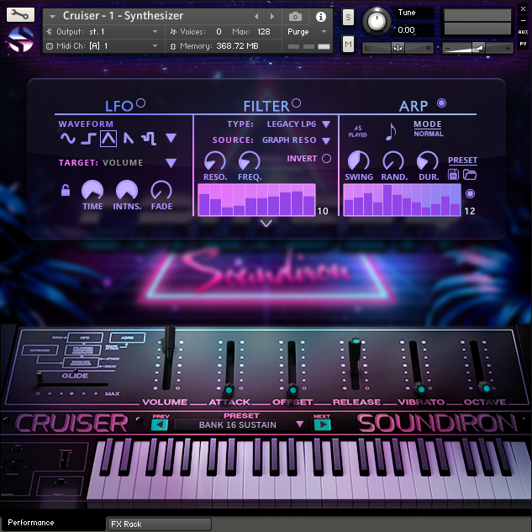Toggle the LFO power circle
This screenshot has width=532, height=532.
[x=141, y=103]
